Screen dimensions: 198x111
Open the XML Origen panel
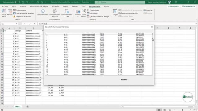point(115,12)
